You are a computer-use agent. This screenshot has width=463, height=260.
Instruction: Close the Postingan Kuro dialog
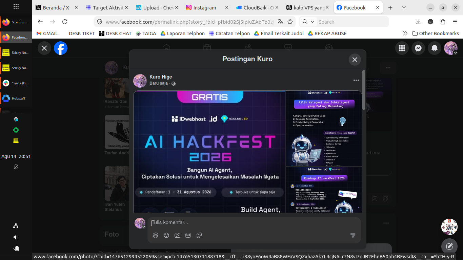point(355,60)
